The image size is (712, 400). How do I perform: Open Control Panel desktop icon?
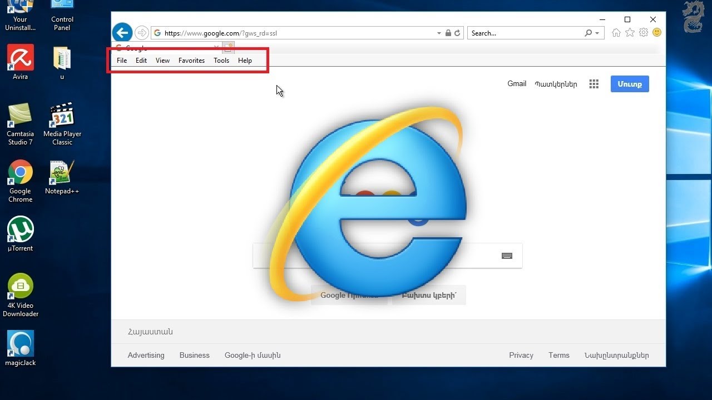click(62, 15)
